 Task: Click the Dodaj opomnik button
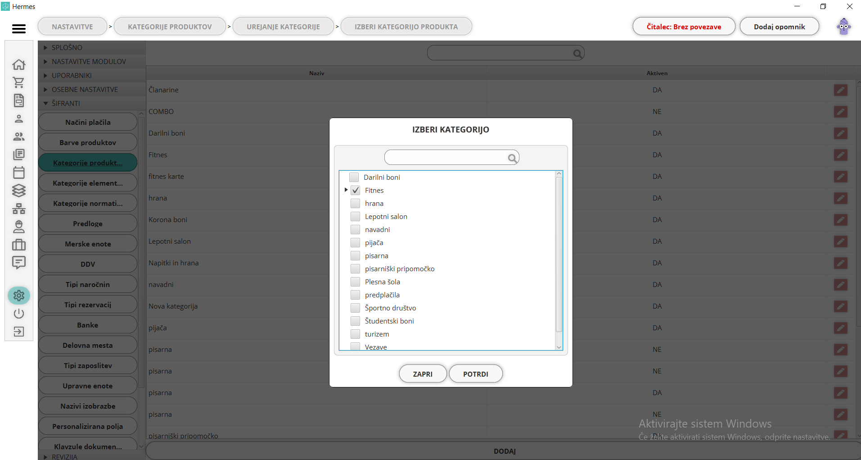(x=779, y=27)
